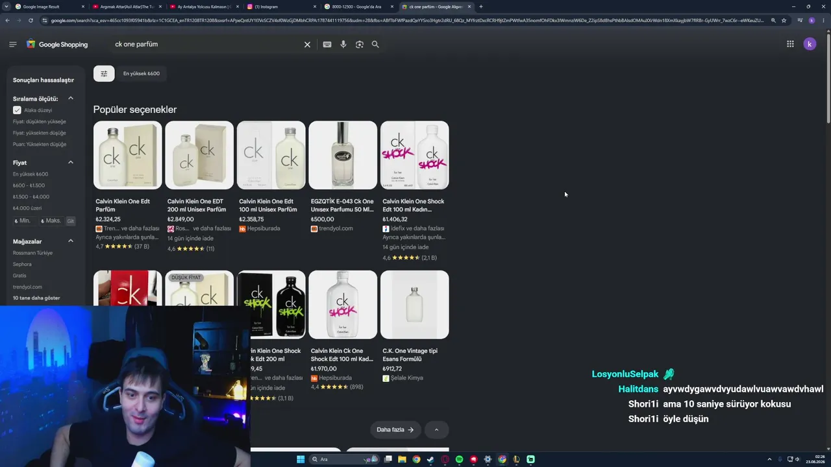Sort by 'Fiyat: yüksekten düşüğe'
This screenshot has height=467, width=831.
40,133
